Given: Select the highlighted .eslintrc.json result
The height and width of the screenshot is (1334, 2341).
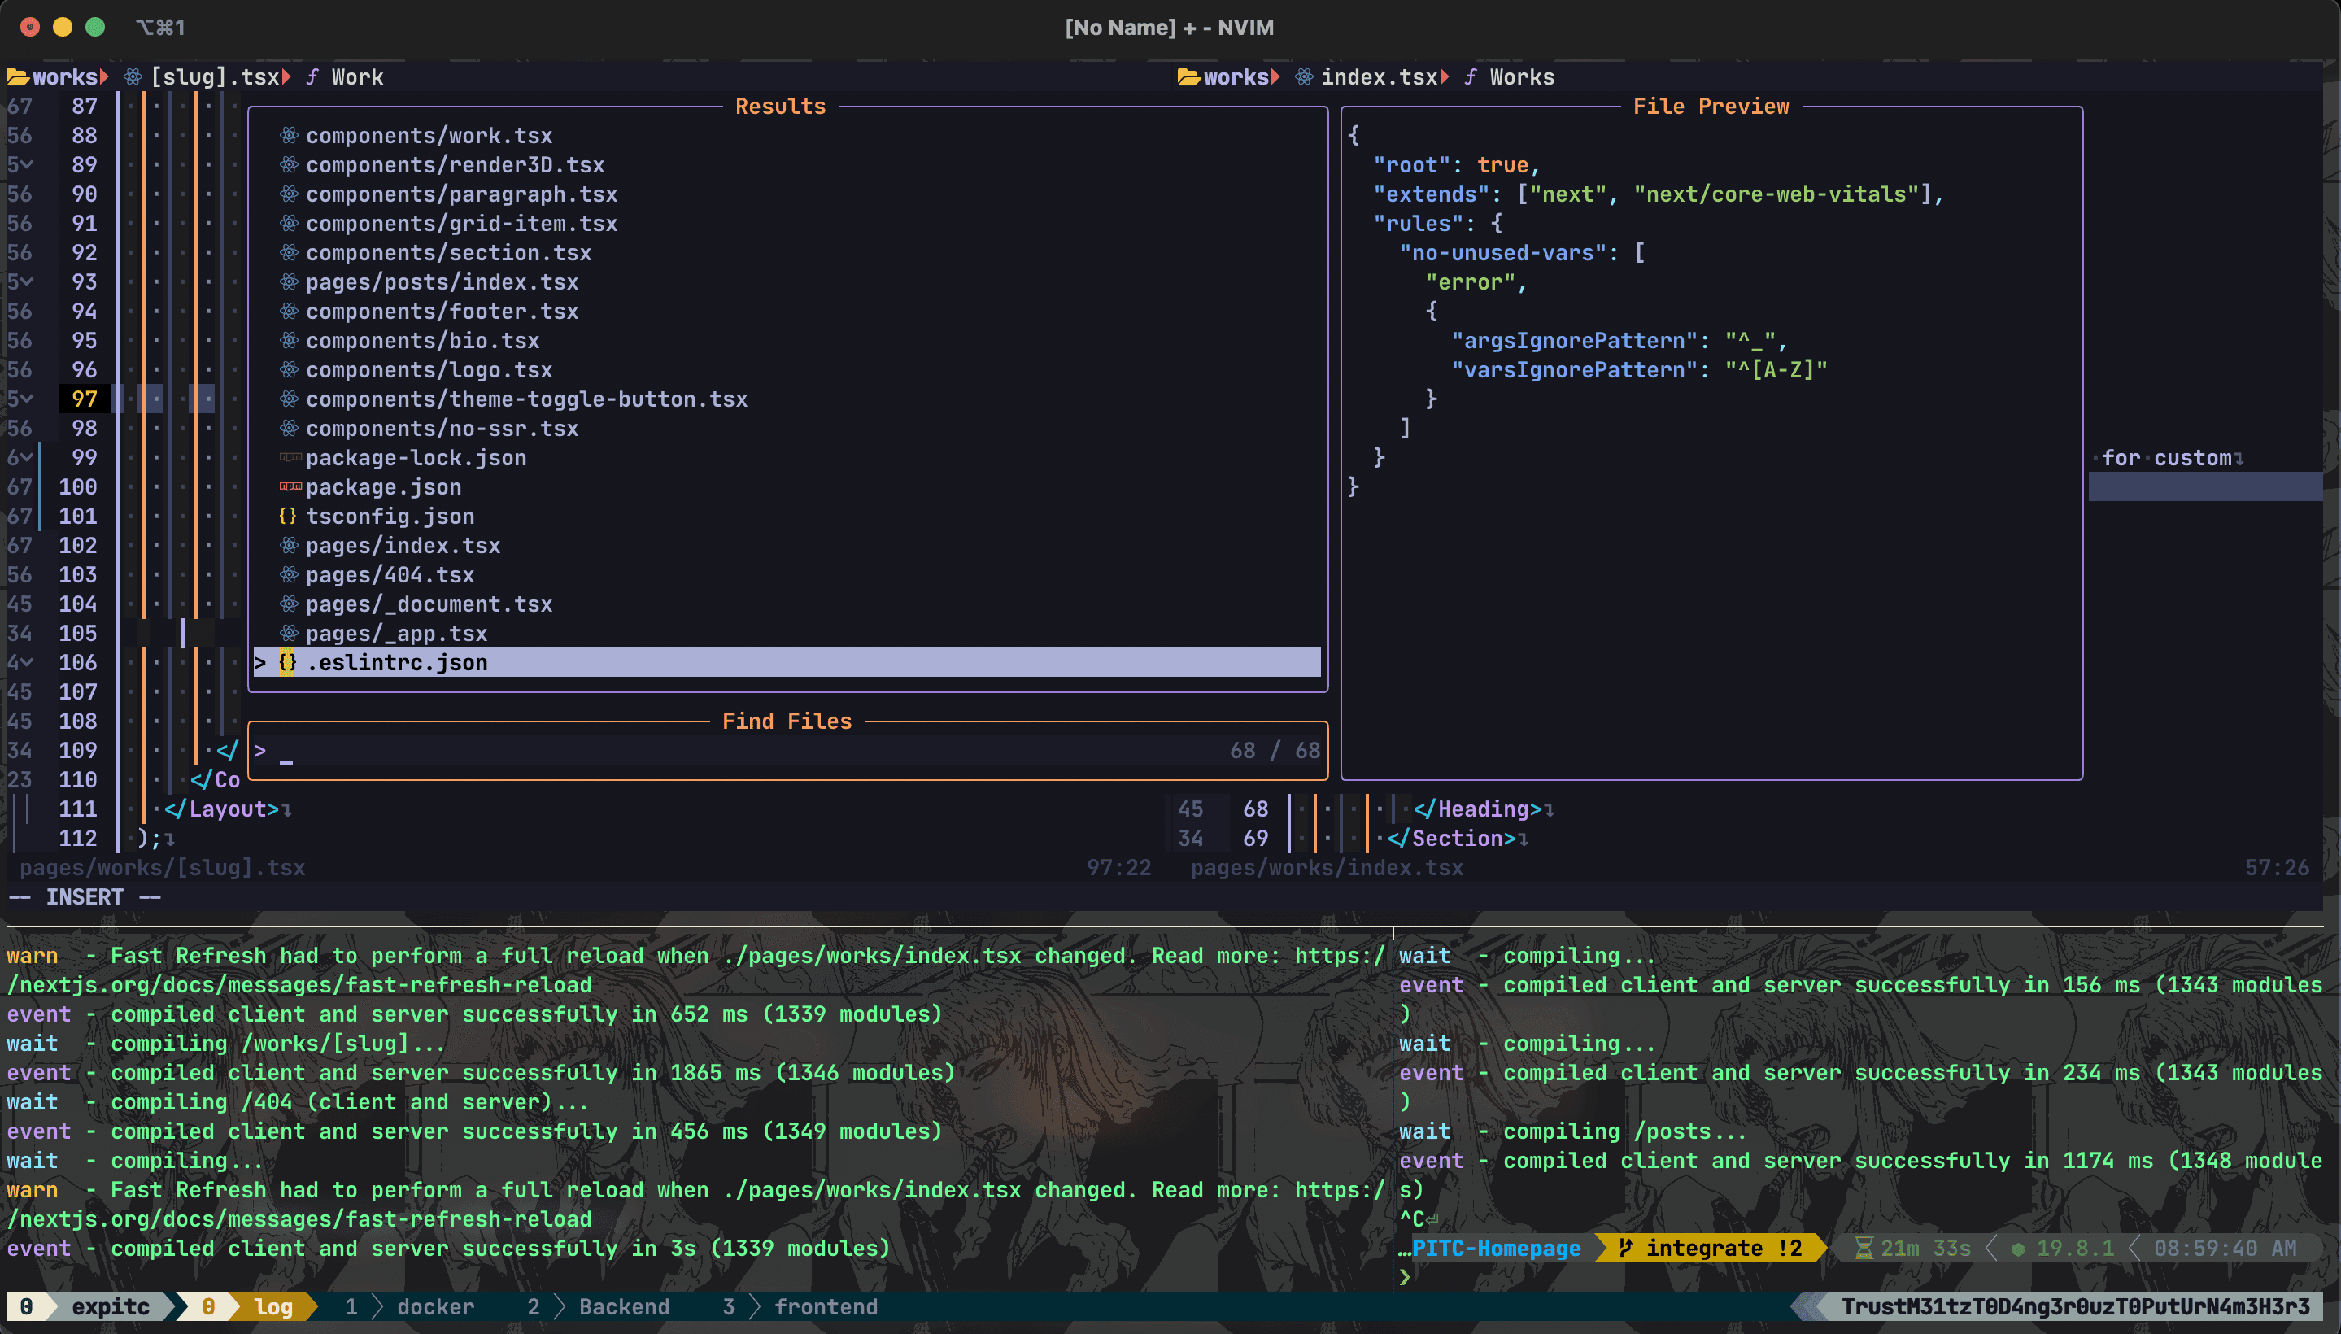Looking at the screenshot, I should click(x=787, y=662).
